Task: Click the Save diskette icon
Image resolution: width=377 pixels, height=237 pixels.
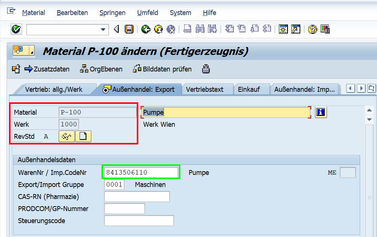Action: [x=129, y=29]
